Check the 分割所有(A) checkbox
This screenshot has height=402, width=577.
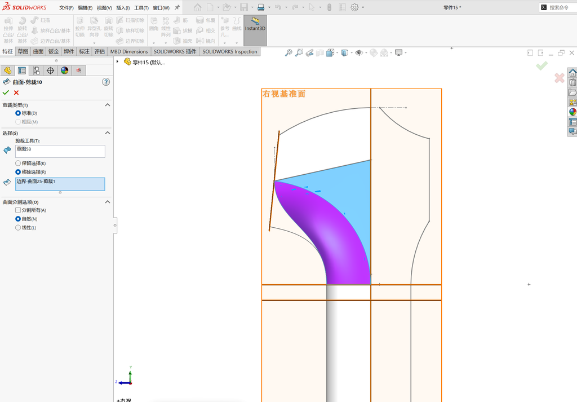tap(17, 210)
